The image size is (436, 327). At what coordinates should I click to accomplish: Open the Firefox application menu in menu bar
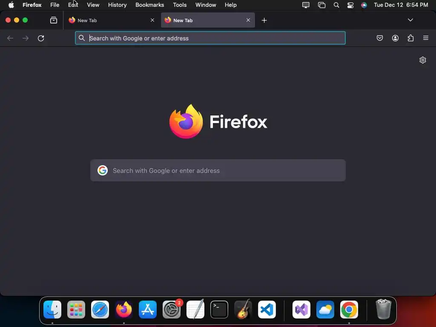(x=32, y=5)
